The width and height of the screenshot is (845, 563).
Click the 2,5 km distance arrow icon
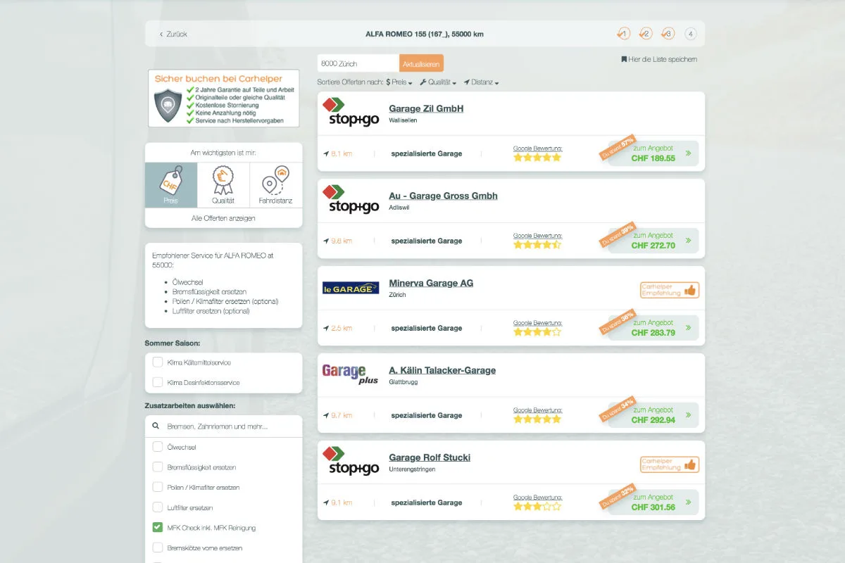(326, 328)
